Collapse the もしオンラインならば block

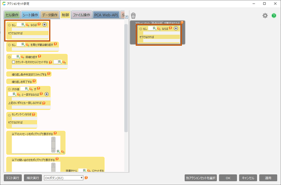click(9, 114)
